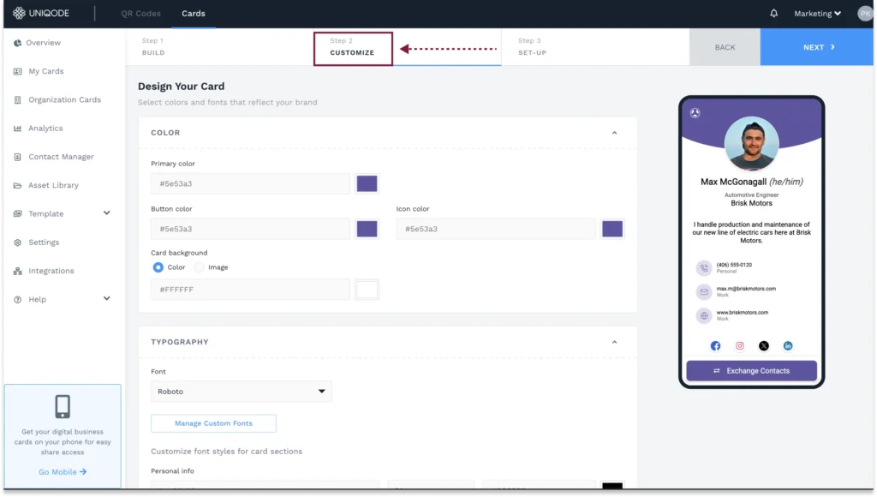Switch to Cards tab
877x497 pixels.
tap(194, 14)
